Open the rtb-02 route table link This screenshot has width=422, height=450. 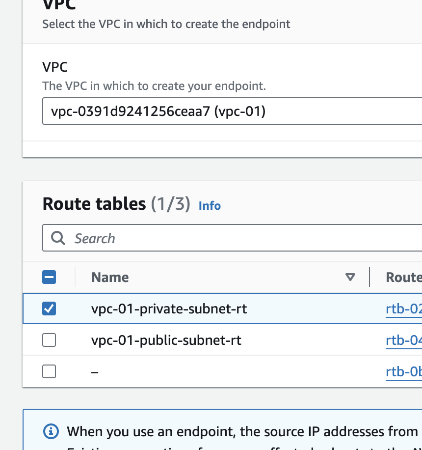(403, 309)
